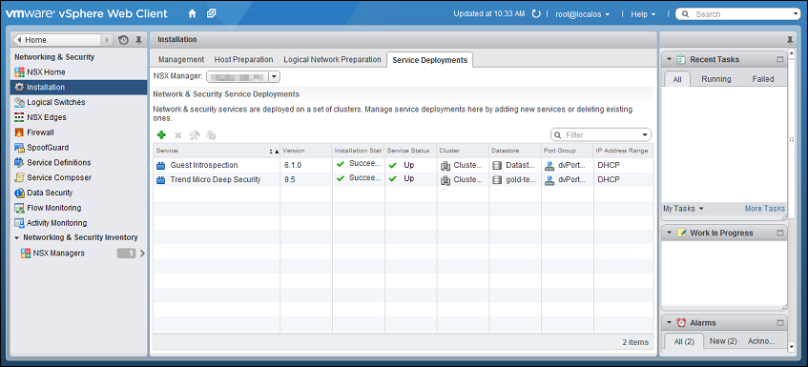Collapse Networking & Security Inventory section

pyautogui.click(x=17, y=237)
